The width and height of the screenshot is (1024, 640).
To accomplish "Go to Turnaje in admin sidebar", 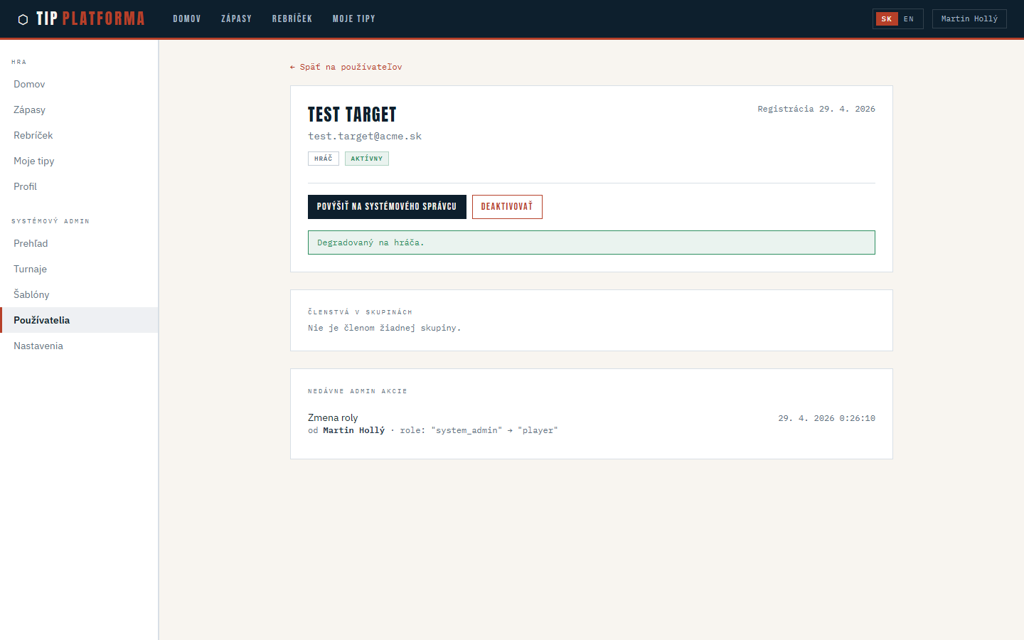I will pos(30,269).
